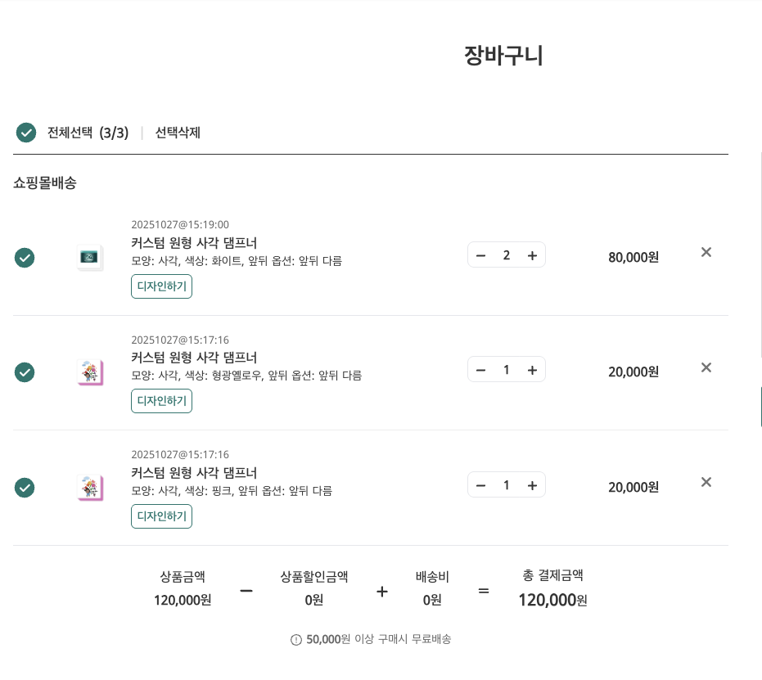This screenshot has width=762, height=680.
Task: Click the quantity field showing 2
Action: 507,255
